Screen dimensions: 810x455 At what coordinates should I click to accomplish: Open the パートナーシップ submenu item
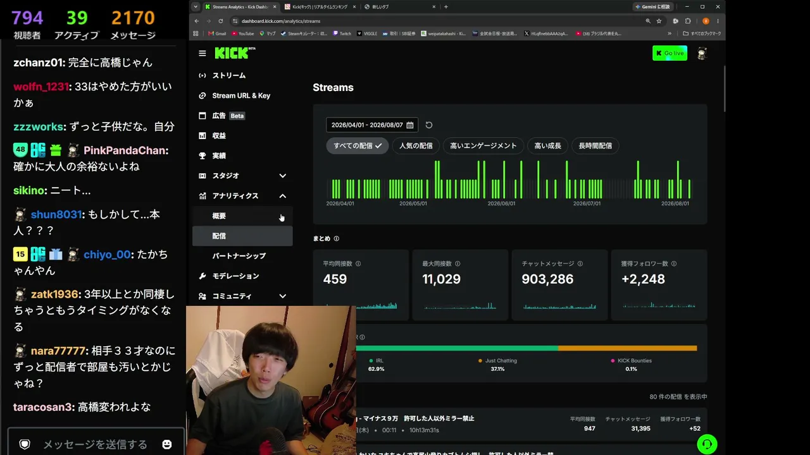[x=242, y=256]
